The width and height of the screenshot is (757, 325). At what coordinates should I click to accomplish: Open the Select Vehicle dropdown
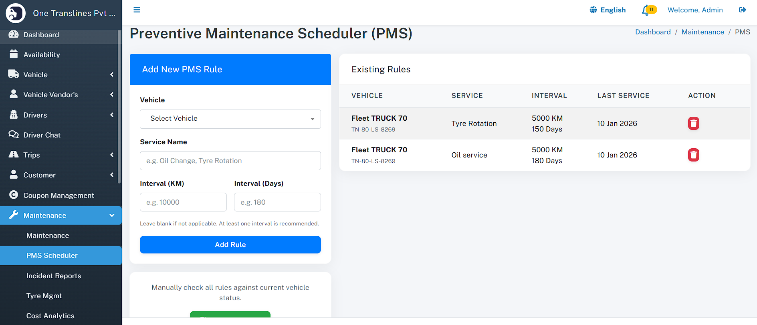(230, 119)
